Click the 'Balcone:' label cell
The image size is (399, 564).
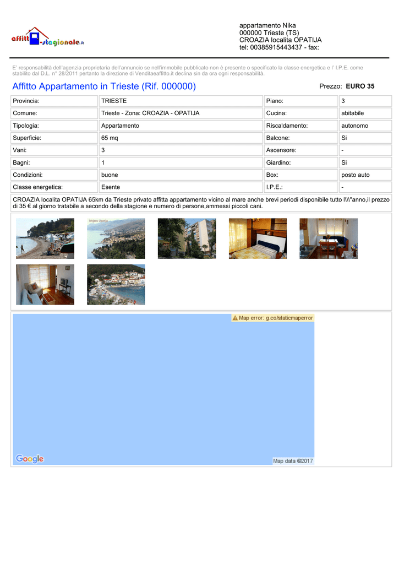click(301, 138)
